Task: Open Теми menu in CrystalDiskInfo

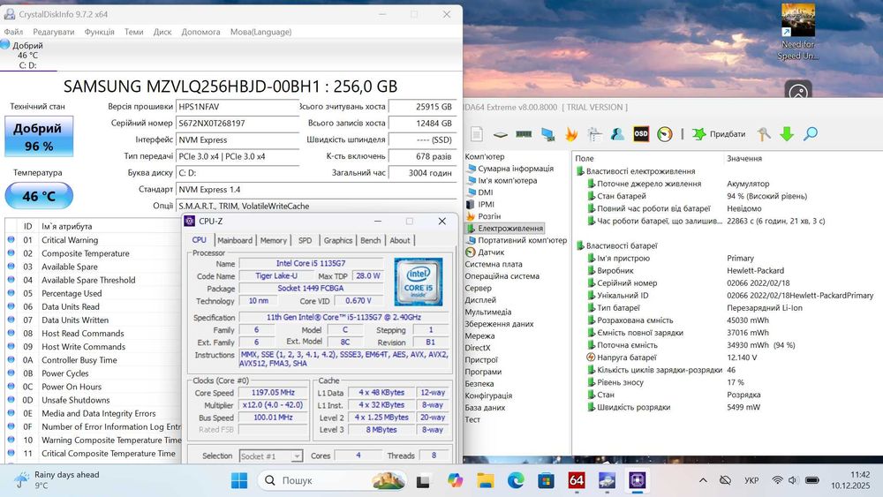Action: tap(133, 32)
